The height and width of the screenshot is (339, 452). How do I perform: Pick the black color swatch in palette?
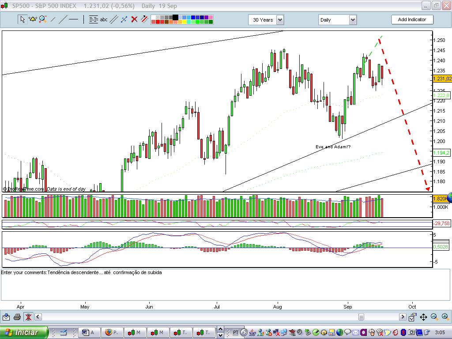[x=176, y=17]
